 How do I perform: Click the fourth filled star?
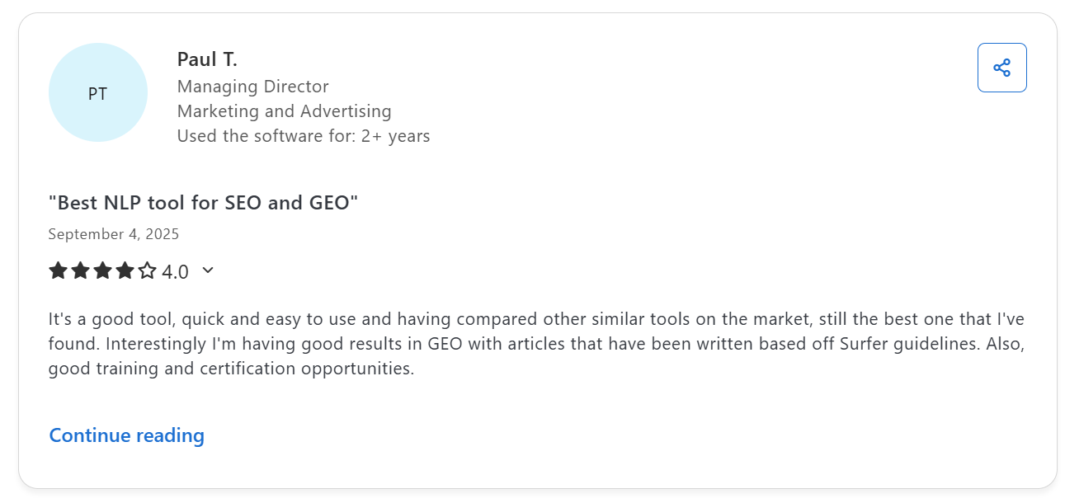pos(124,270)
